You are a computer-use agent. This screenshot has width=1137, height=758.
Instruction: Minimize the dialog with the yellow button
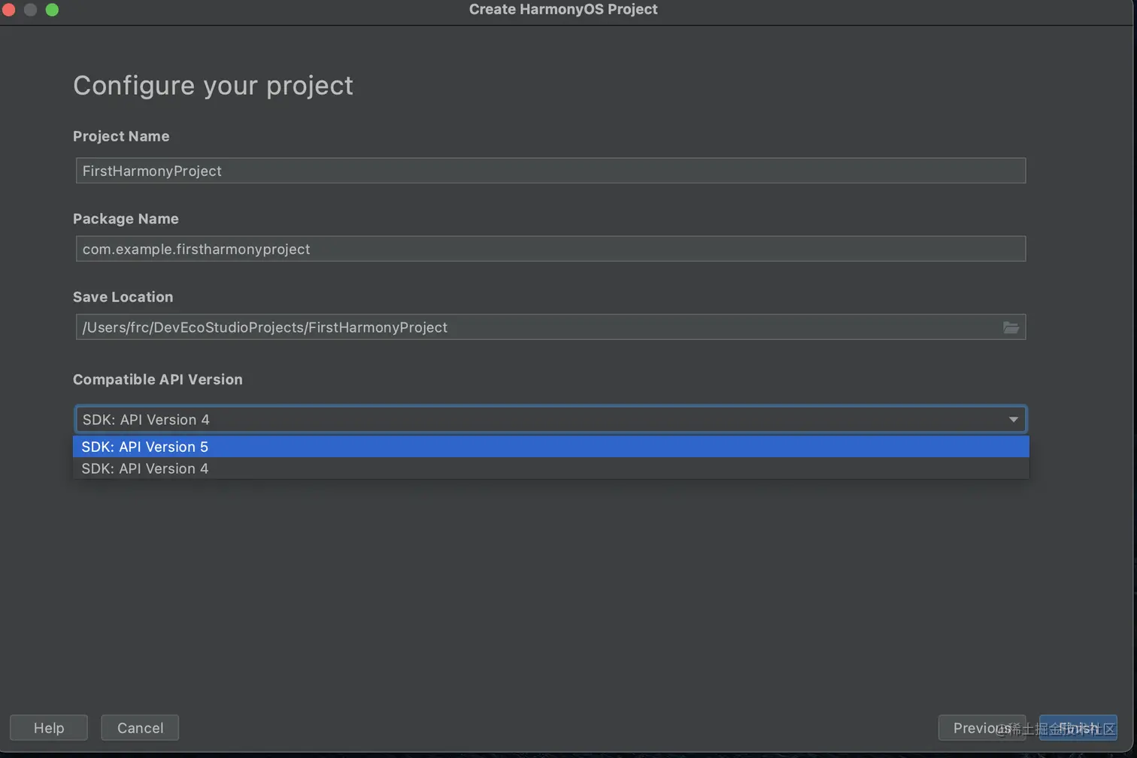tap(31, 10)
